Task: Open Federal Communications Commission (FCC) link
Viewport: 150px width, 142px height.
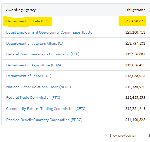Action: click(43, 54)
